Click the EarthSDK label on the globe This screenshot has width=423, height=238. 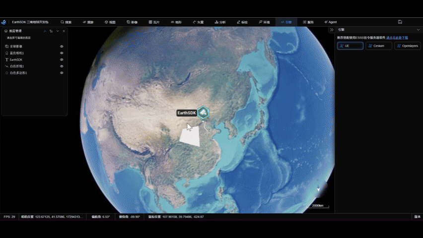(x=187, y=113)
